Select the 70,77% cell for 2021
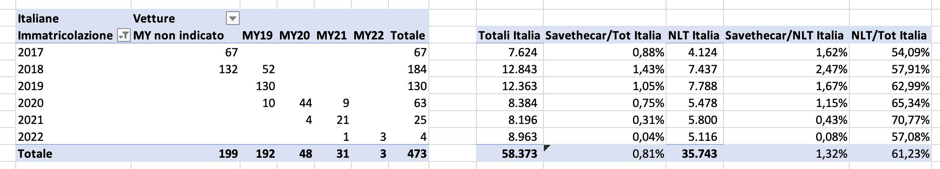 tap(889, 120)
